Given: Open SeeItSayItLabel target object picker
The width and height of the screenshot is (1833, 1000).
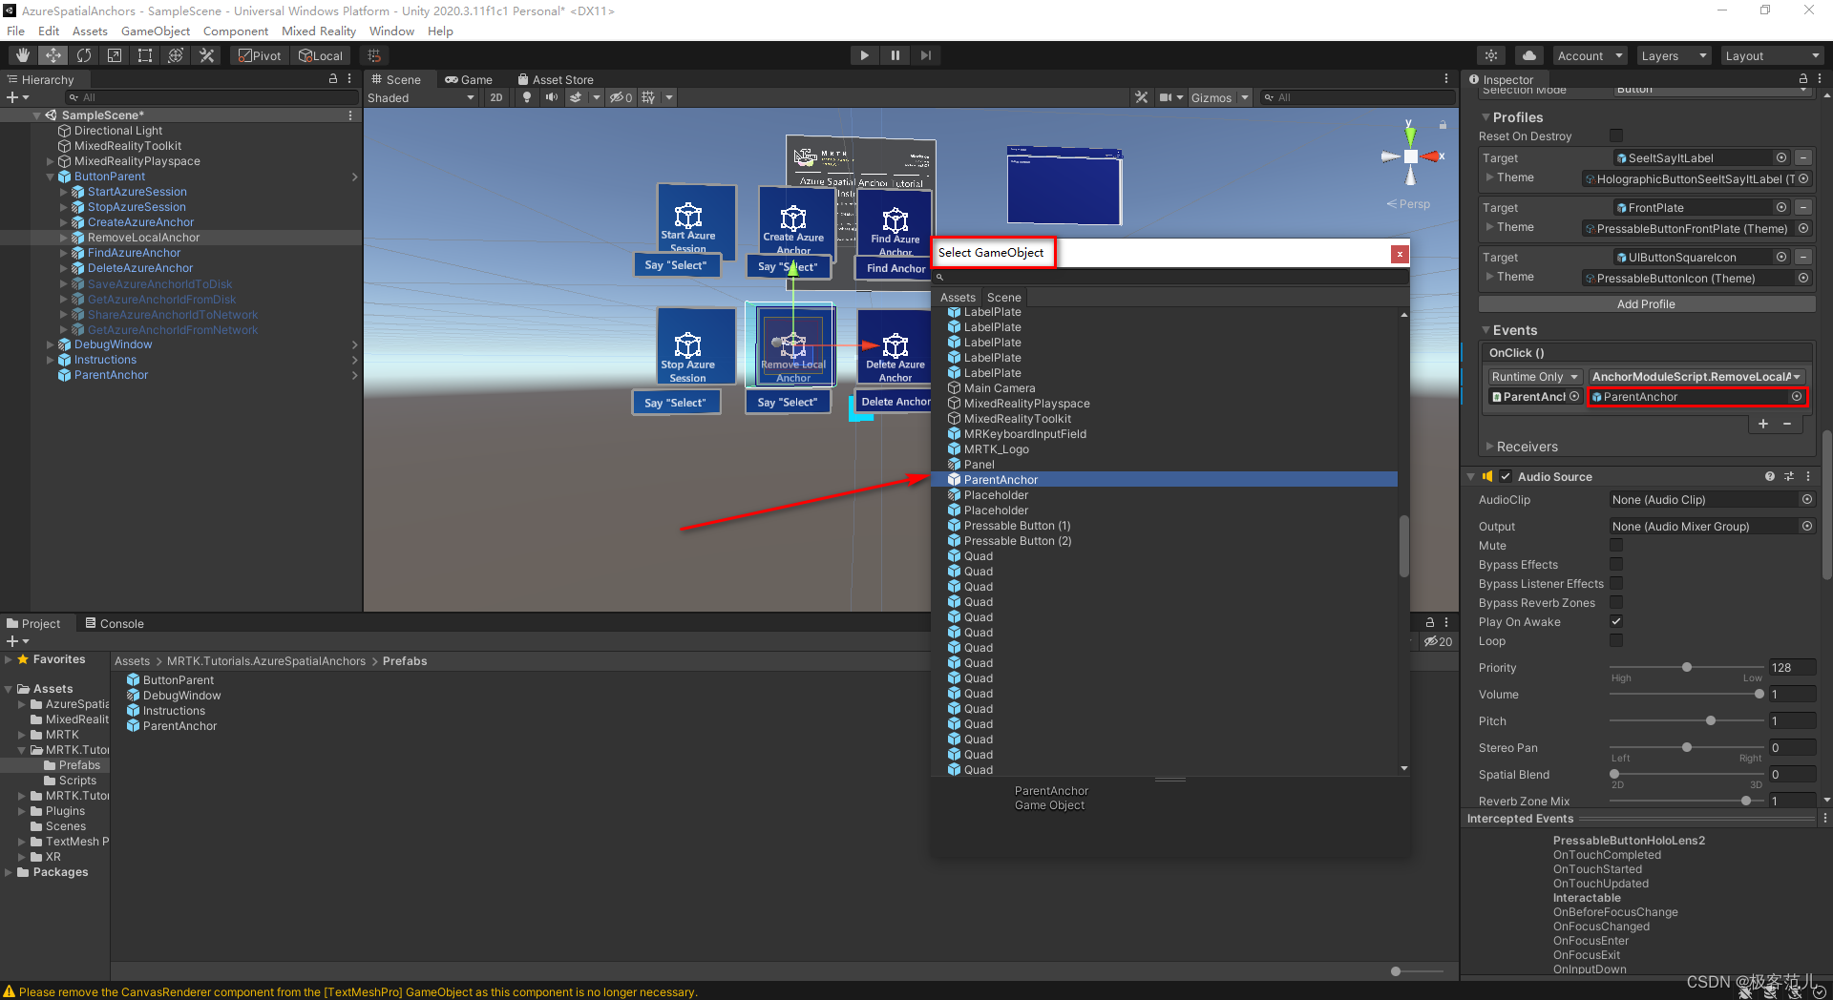Looking at the screenshot, I should pyautogui.click(x=1780, y=157).
